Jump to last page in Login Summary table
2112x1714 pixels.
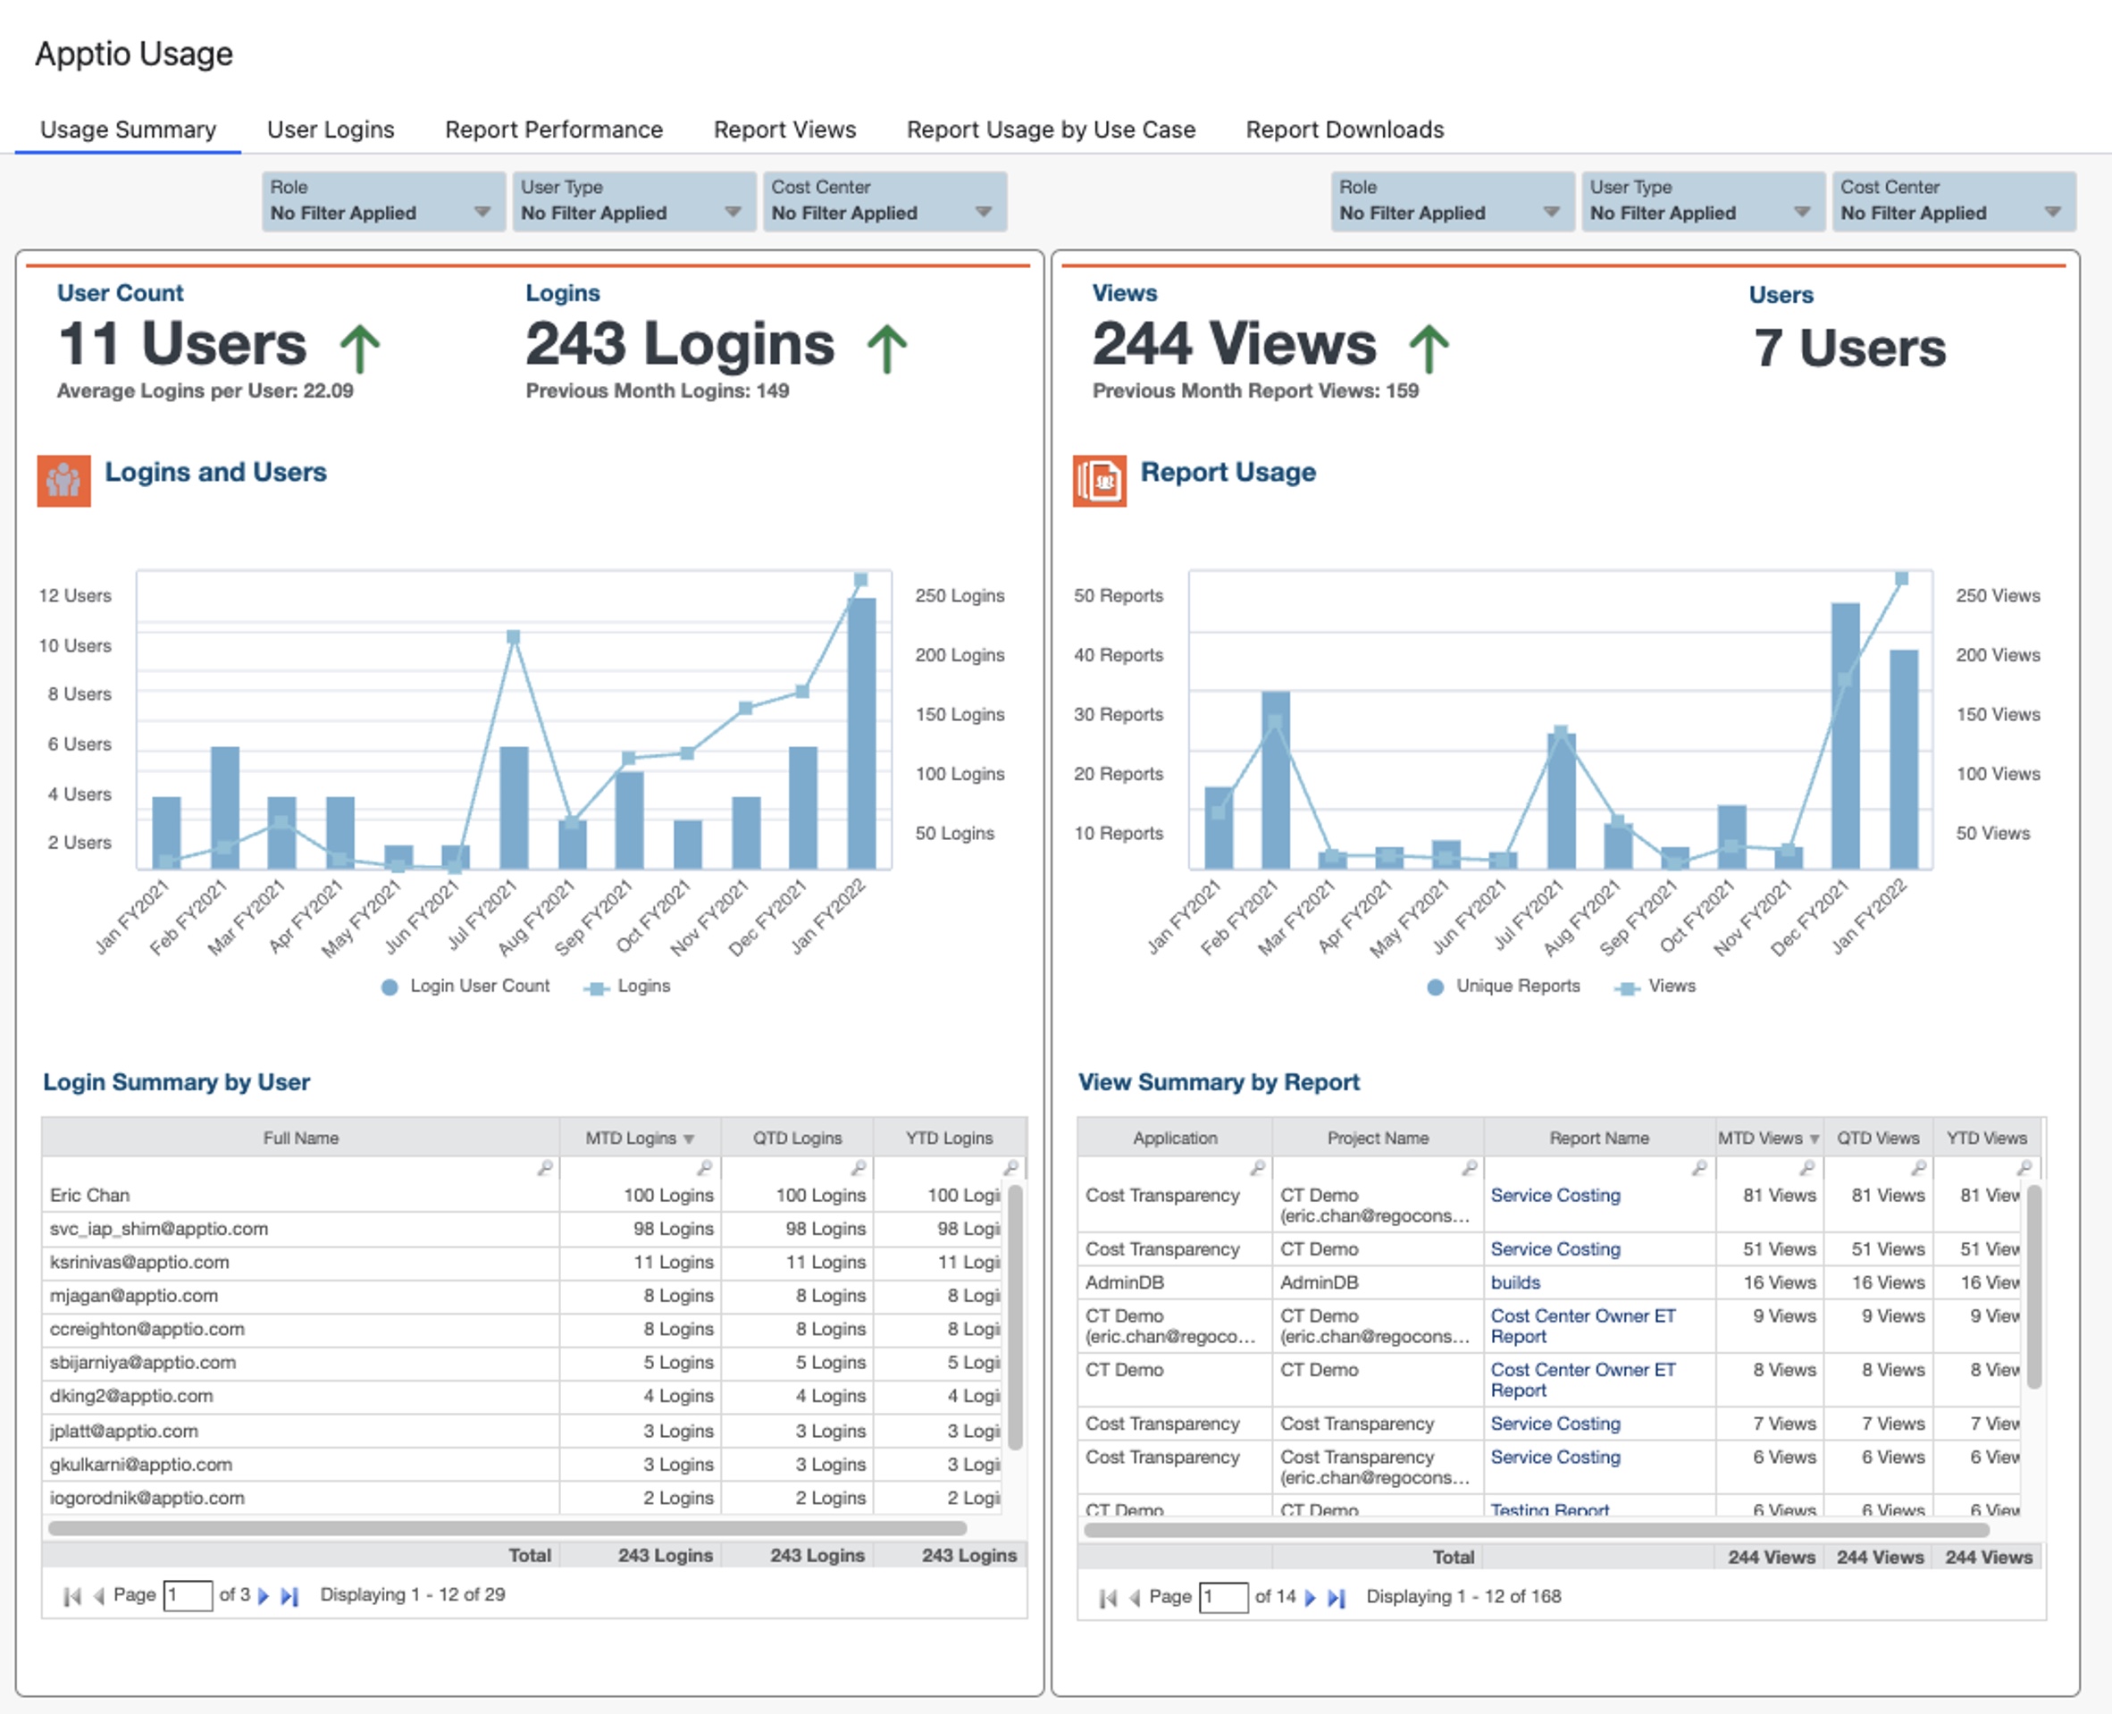pos(289,1595)
